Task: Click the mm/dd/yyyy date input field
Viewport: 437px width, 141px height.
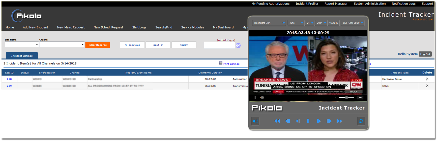Action: pos(219,45)
